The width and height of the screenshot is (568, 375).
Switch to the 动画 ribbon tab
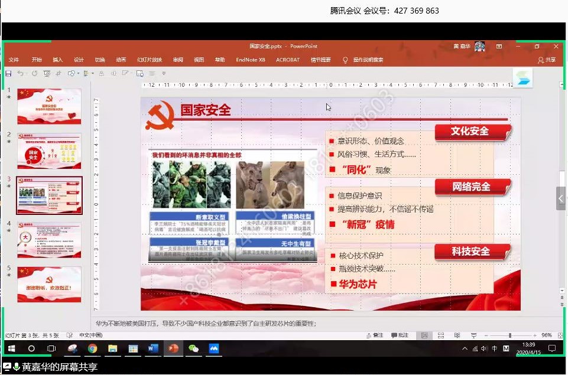pos(121,60)
